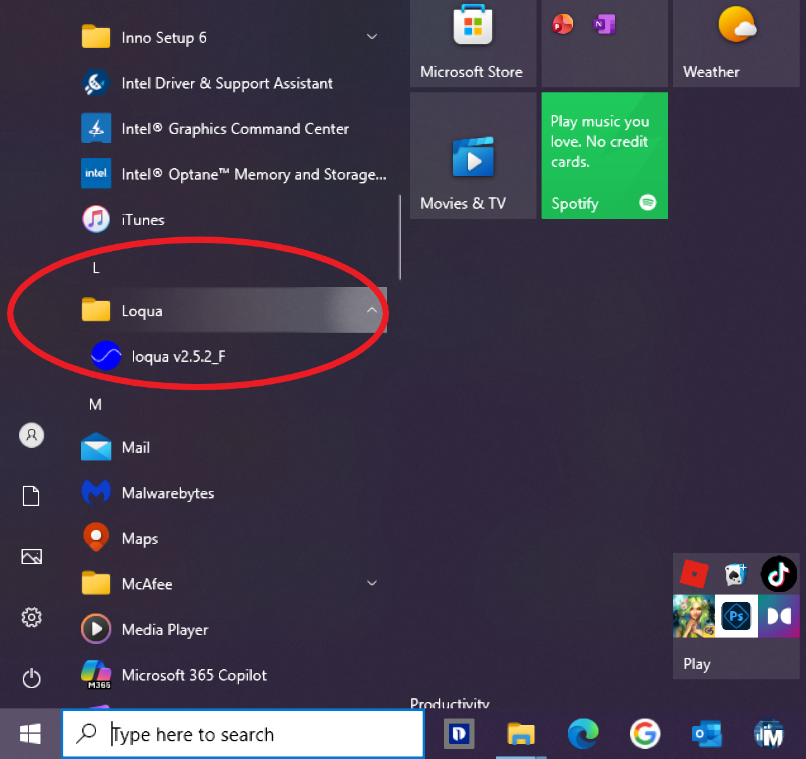The width and height of the screenshot is (806, 759).
Task: Jump to letters via the L header
Action: click(96, 268)
